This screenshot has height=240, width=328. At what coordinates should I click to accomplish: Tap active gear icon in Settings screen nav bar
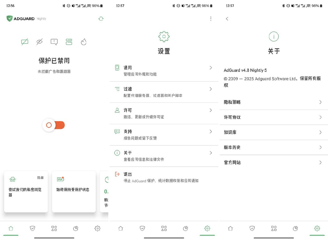pos(207,228)
